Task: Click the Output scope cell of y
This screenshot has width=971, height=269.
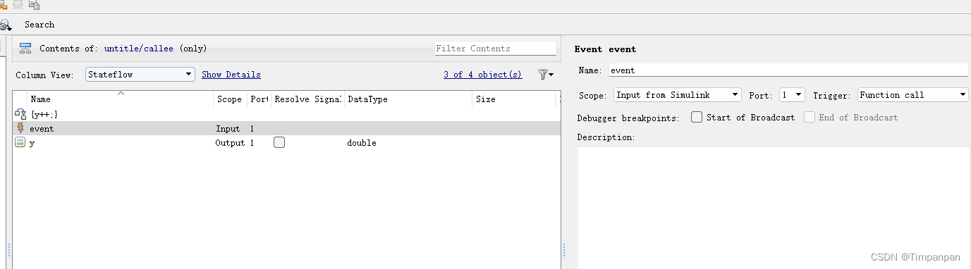Action: (229, 143)
